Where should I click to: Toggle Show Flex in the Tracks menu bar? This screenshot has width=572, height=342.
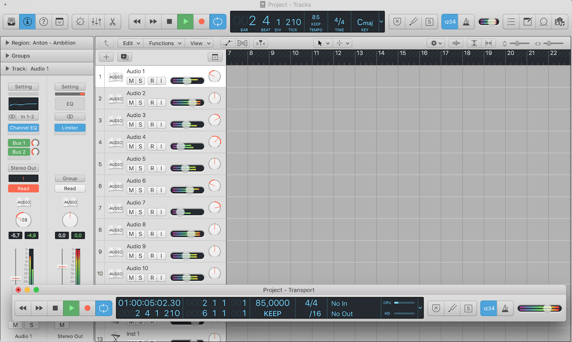[242, 43]
